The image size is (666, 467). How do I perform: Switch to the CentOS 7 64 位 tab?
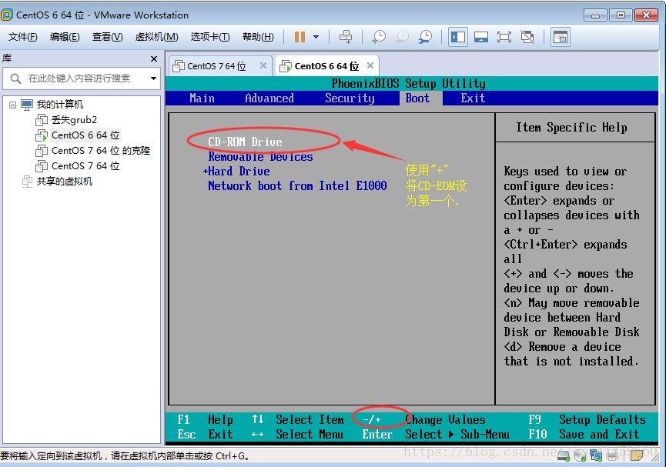216,66
